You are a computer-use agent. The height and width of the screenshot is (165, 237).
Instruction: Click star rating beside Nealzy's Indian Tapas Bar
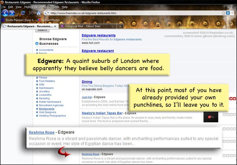click(229, 115)
